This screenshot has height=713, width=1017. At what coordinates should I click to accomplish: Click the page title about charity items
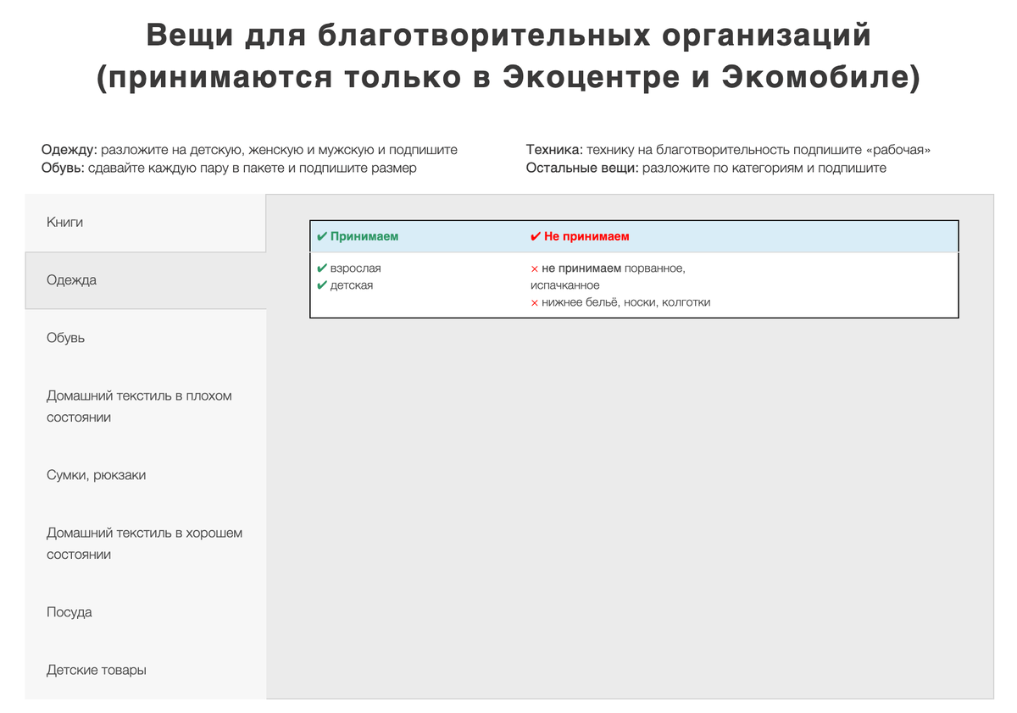(x=508, y=54)
